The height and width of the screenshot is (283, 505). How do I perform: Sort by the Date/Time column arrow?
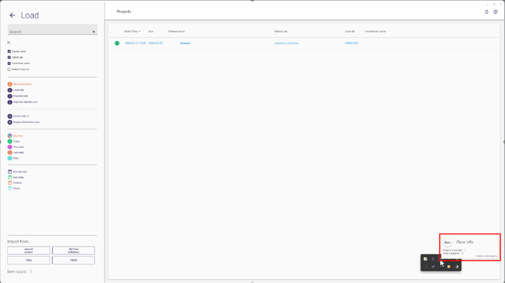pyautogui.click(x=139, y=32)
